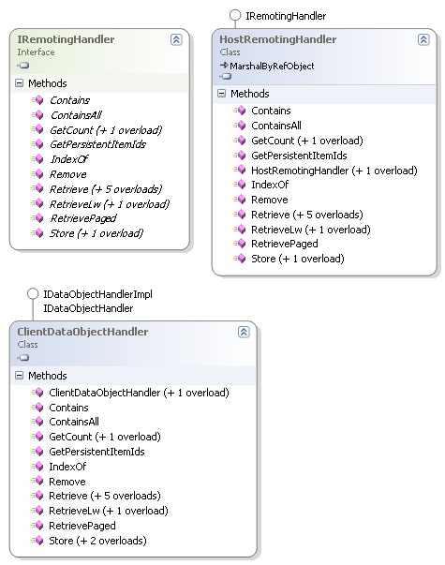Collapse Methods section in IRemotingHandler
Image resolution: width=445 pixels, height=565 pixels.
coord(20,83)
